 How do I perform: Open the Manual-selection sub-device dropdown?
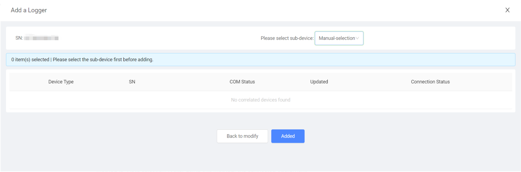339,38
